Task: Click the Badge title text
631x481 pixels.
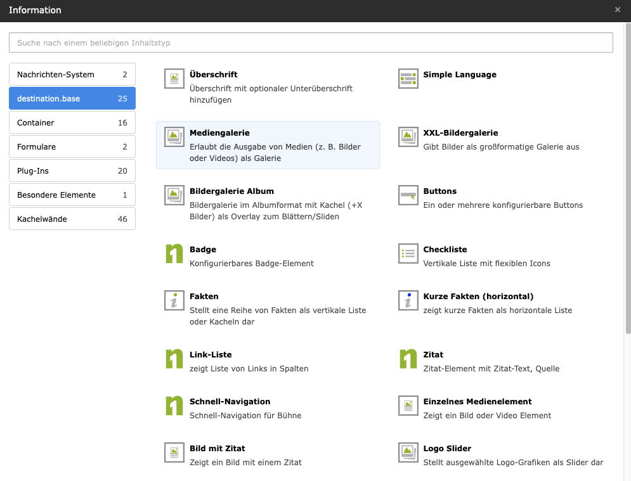Action: [203, 249]
